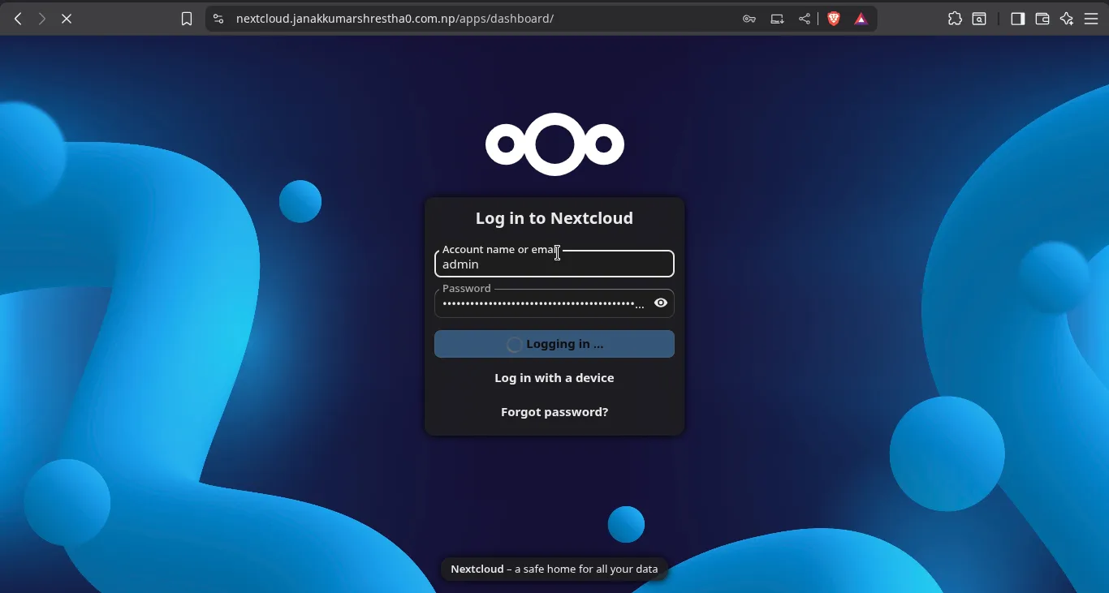The height and width of the screenshot is (593, 1109).
Task: Choose Log in with a device
Action: pos(554,378)
